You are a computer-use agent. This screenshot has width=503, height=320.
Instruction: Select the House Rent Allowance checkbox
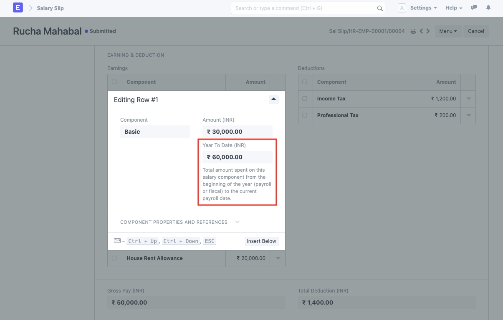click(114, 258)
